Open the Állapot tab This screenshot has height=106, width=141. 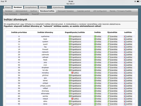coord(8,7)
